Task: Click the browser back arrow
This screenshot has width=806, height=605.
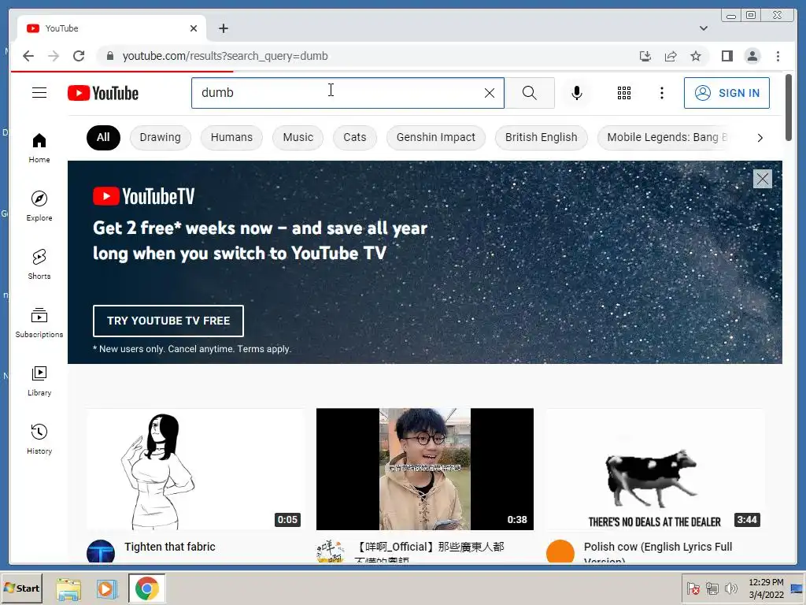Action: coord(28,56)
